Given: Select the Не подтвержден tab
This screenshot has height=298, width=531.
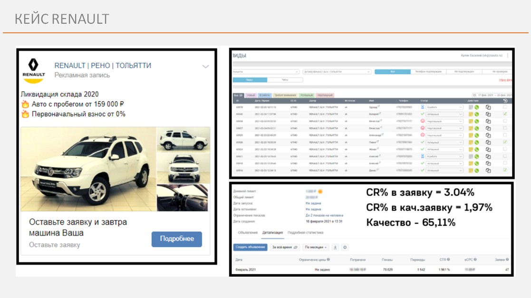Looking at the screenshot, I should click(x=464, y=71).
